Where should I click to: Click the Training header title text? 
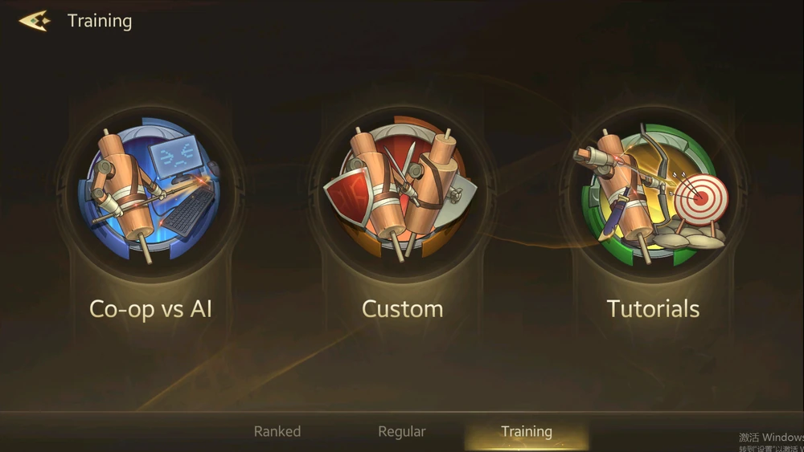coord(100,21)
